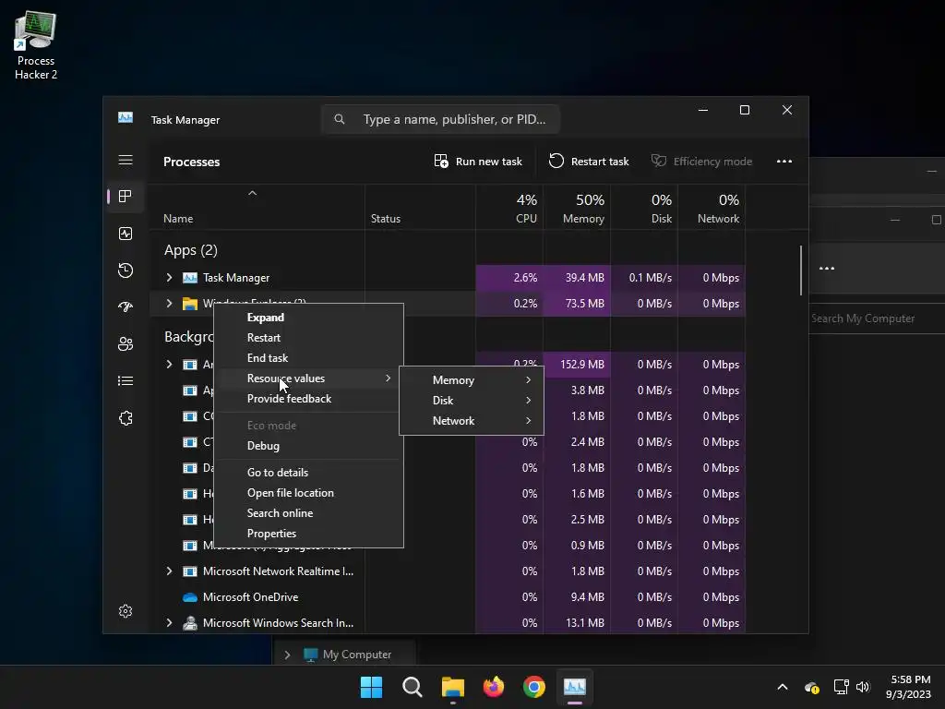
Task: Click Restart task button
Action: [x=589, y=161]
